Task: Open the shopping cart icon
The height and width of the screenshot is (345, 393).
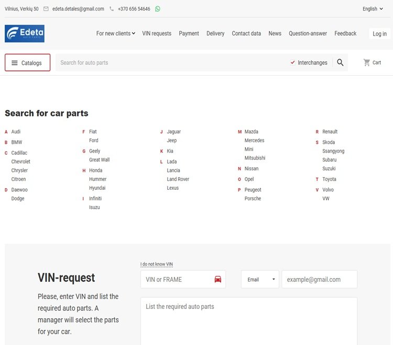Action: (367, 63)
